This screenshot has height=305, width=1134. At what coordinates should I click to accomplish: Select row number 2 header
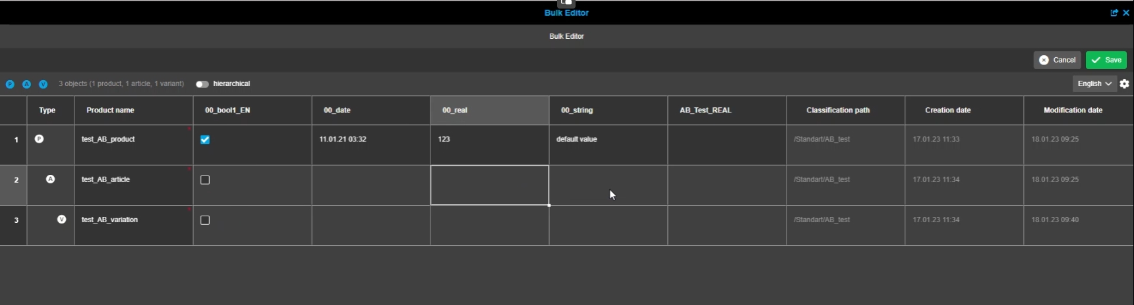click(13, 185)
